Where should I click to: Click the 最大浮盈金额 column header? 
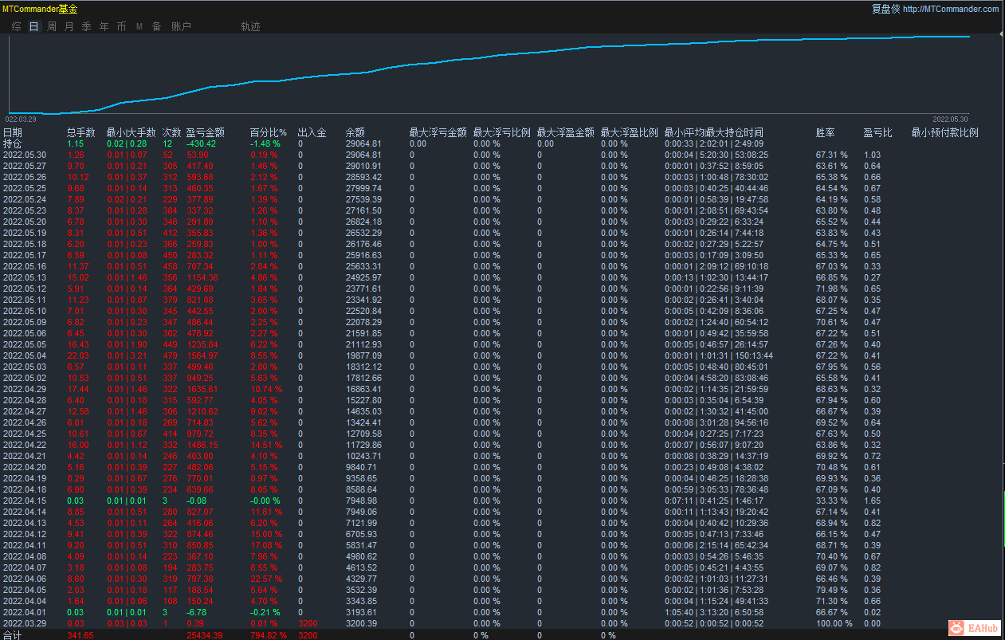[x=565, y=133]
